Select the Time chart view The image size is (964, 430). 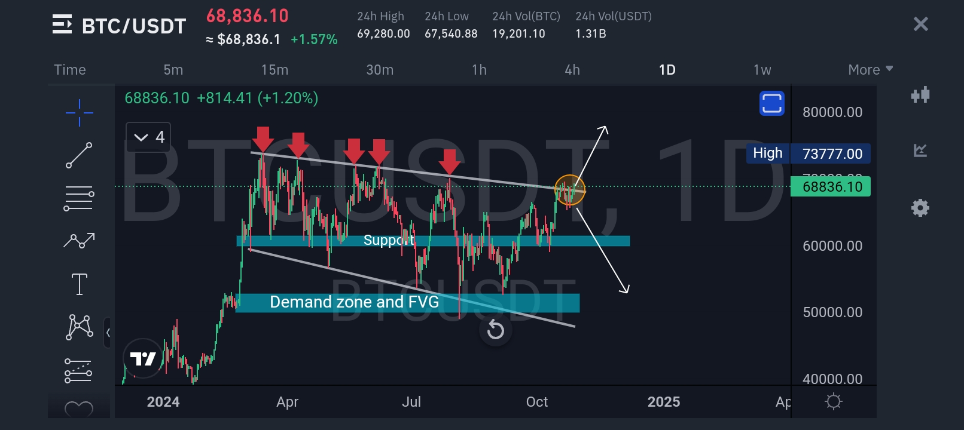[x=70, y=70]
